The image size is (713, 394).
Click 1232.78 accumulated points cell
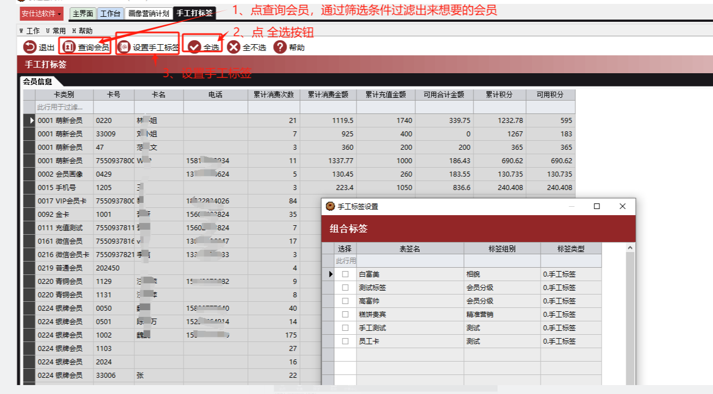coord(500,120)
